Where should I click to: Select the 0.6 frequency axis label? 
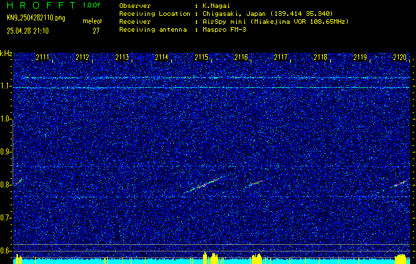(x=5, y=251)
